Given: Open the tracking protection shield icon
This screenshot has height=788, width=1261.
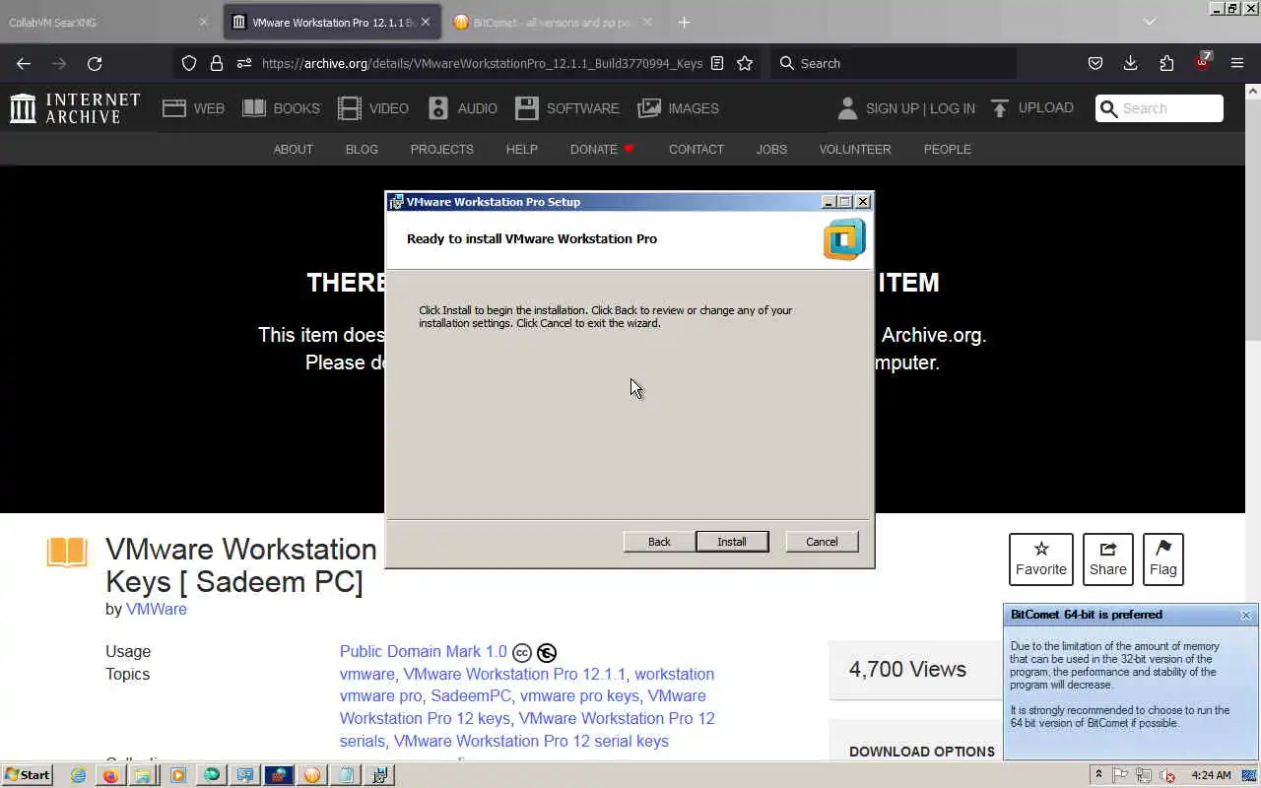Looking at the screenshot, I should (x=189, y=63).
